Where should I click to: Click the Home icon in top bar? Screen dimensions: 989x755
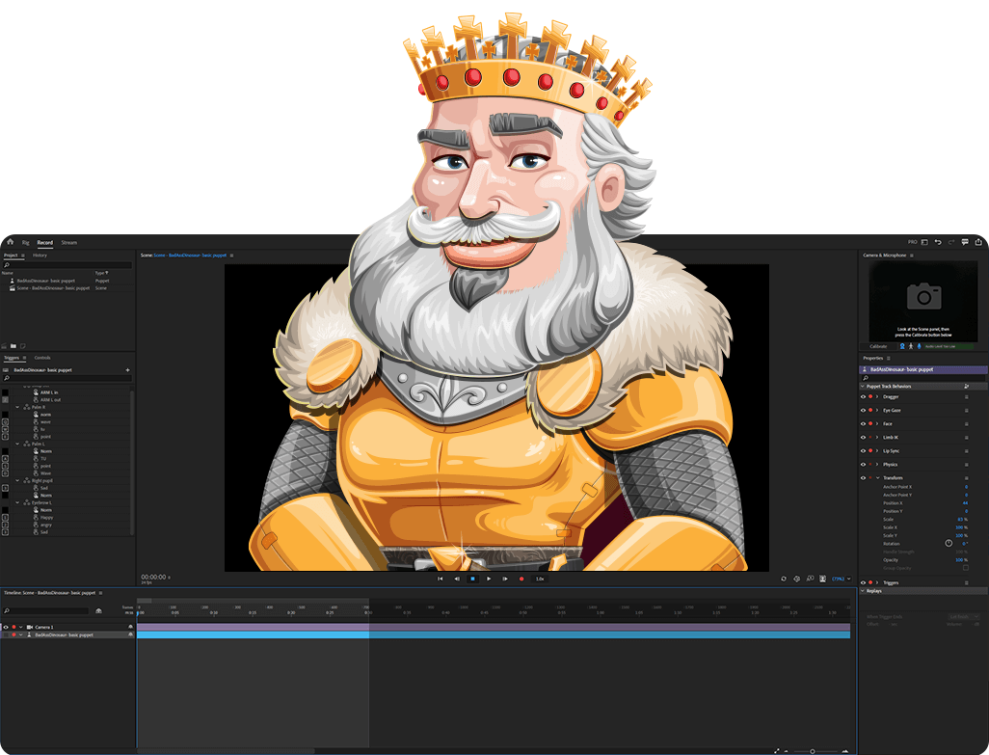[10, 242]
